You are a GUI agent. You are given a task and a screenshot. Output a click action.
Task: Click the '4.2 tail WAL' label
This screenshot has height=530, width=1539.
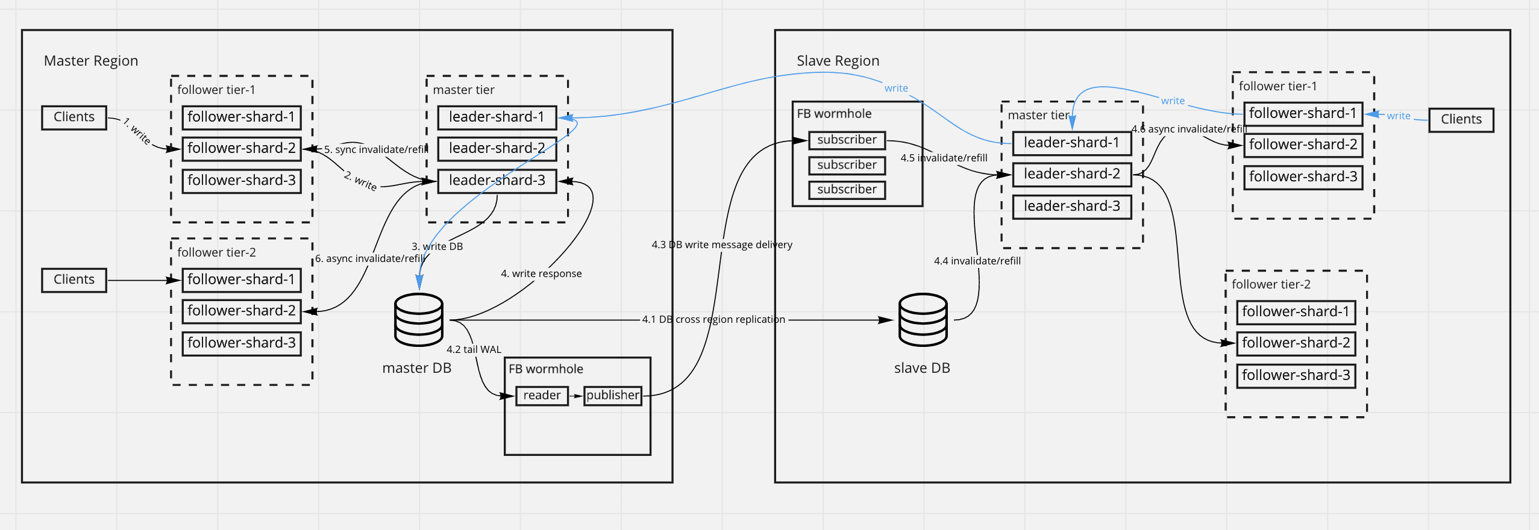(474, 350)
